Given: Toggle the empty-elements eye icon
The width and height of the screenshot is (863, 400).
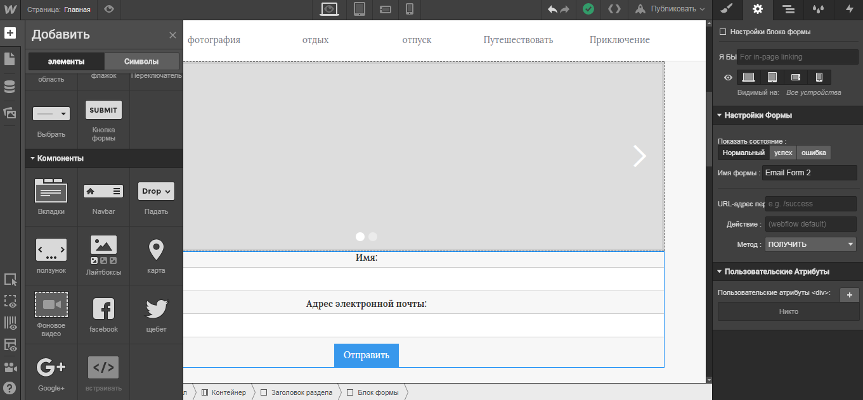Looking at the screenshot, I should [10, 345].
